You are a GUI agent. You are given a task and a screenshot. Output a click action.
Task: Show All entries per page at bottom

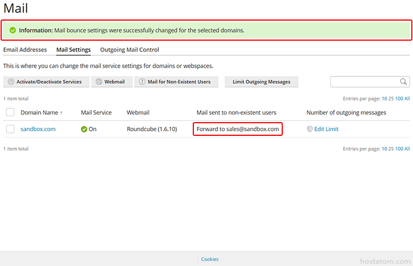406,148
